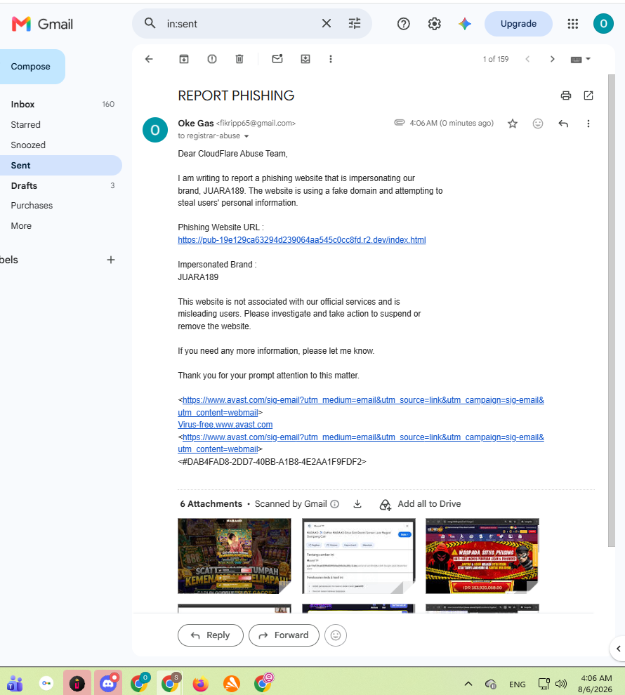The width and height of the screenshot is (625, 695).
Task: Open Discord from the taskbar
Action: (x=108, y=684)
